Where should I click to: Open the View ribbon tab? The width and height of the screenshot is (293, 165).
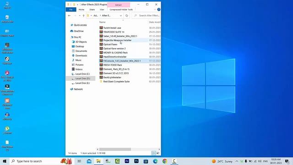102,10
